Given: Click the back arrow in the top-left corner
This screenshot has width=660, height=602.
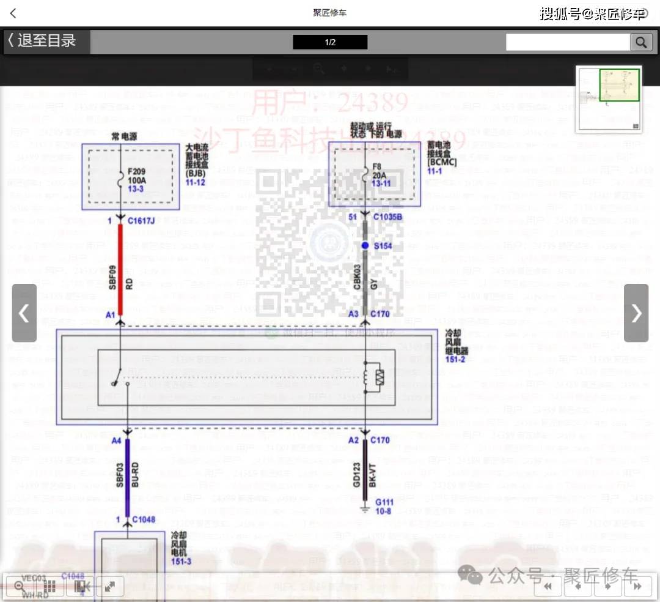Looking at the screenshot, I should click(13, 13).
